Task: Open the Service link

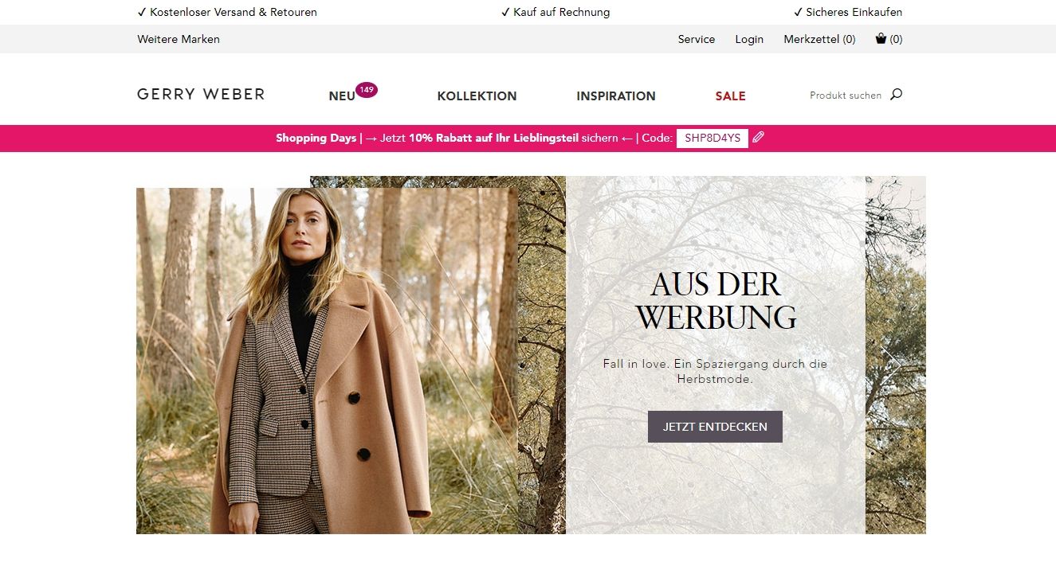Action: click(697, 39)
